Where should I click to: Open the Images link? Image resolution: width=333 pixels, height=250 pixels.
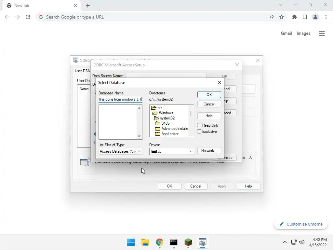point(303,34)
